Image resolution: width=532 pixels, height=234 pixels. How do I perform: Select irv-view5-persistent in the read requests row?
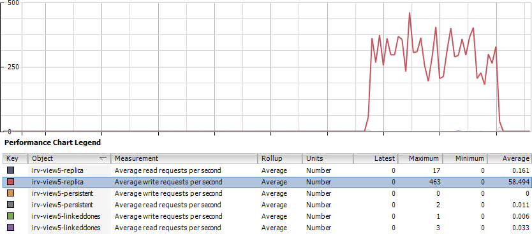point(63,205)
